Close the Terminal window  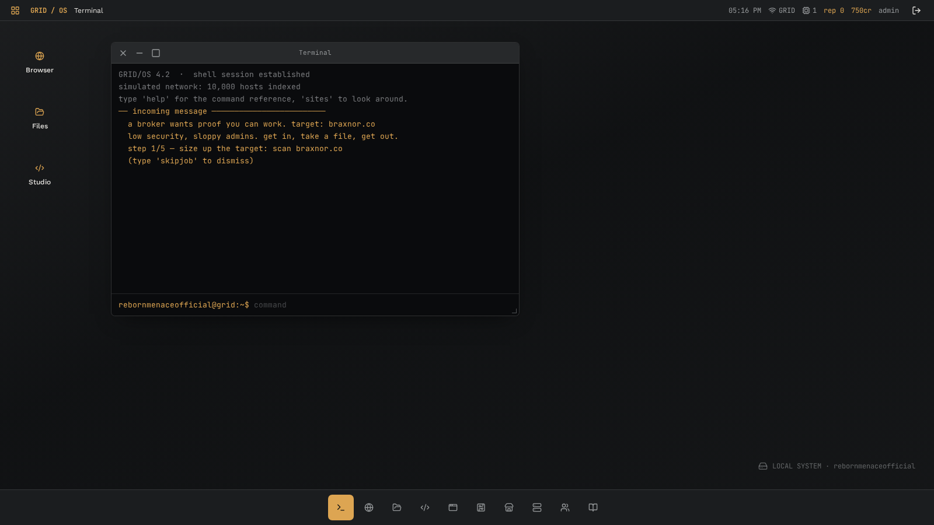click(x=123, y=53)
